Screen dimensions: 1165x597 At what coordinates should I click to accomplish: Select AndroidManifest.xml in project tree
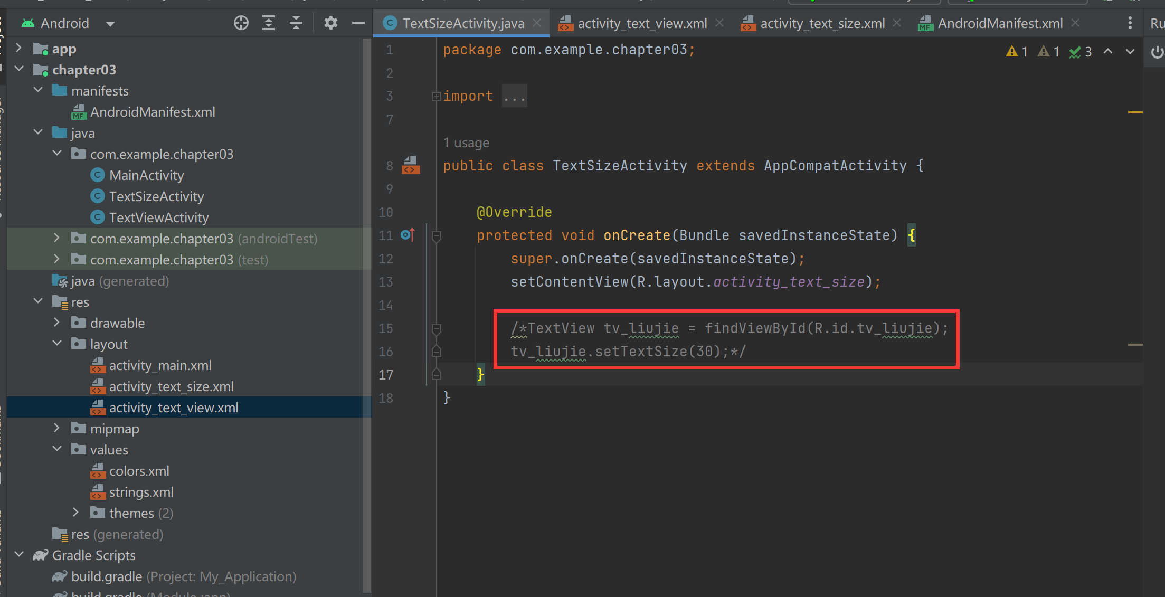(x=153, y=112)
